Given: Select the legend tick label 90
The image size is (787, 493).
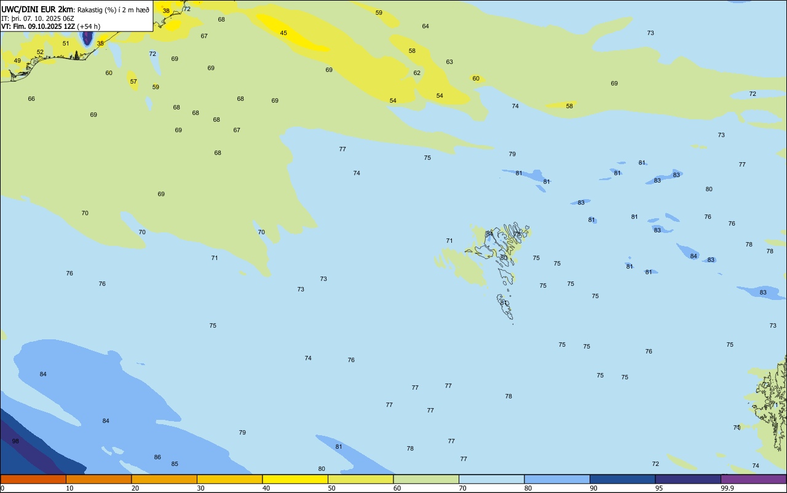Looking at the screenshot, I should (x=594, y=488).
